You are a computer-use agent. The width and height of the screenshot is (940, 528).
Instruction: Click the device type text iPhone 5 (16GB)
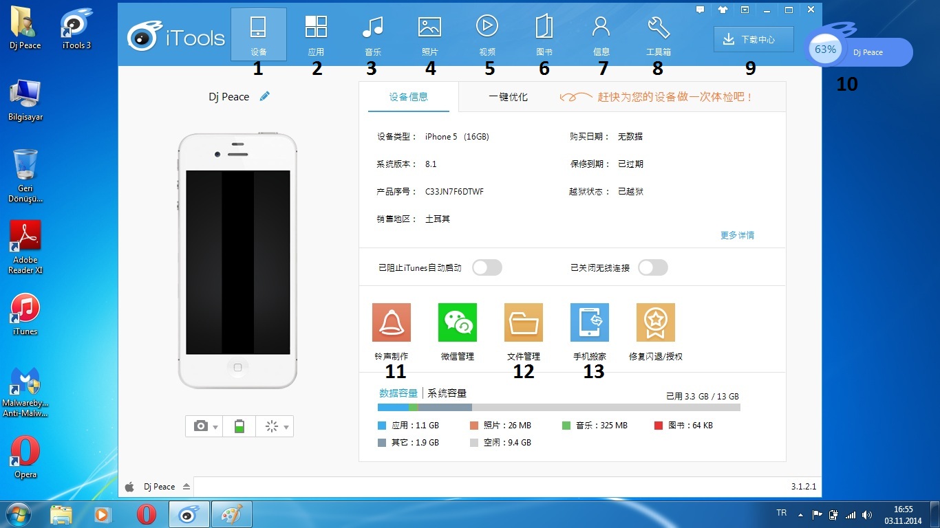(x=457, y=137)
